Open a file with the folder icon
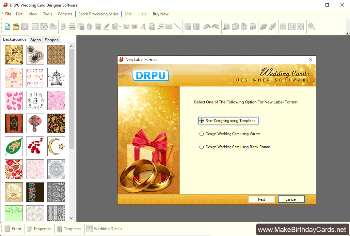Screen dimensions: 350x236 click(16, 27)
